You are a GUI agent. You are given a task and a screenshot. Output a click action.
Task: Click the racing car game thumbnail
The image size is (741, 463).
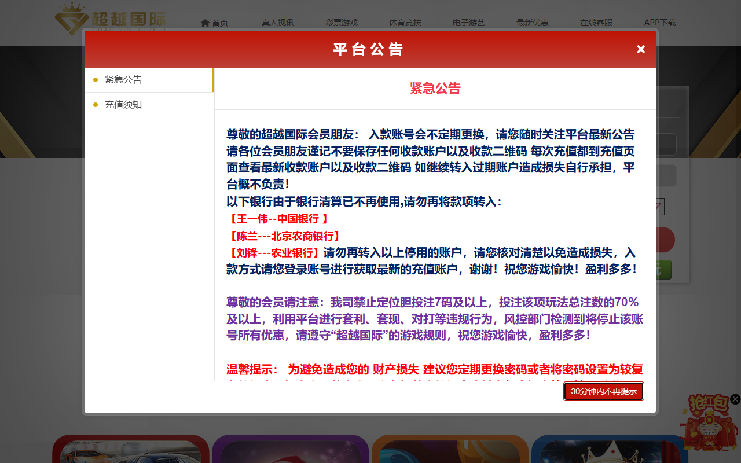click(x=131, y=449)
